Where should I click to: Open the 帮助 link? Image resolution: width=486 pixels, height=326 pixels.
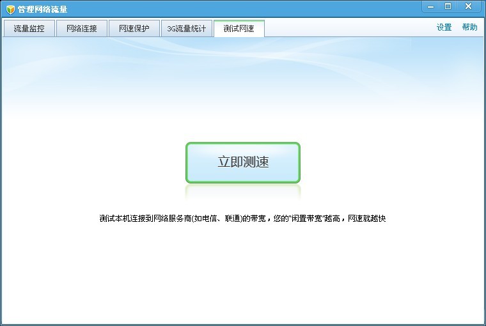click(x=469, y=27)
